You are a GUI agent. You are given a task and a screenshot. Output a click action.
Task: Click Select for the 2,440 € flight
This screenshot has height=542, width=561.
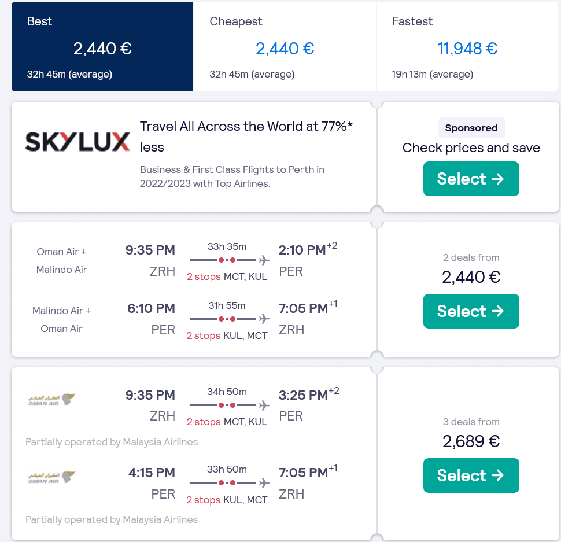[x=471, y=311]
